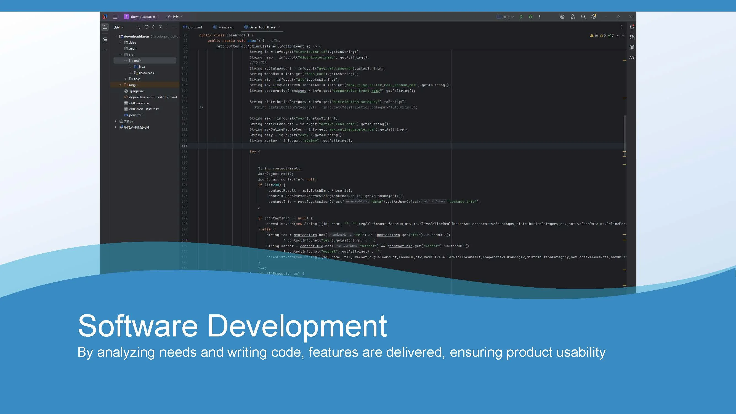Collapse the main folder
Screen dimensions: 736x414
point(126,60)
